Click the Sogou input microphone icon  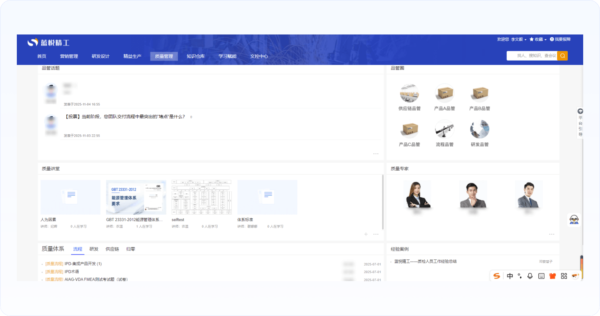tap(530, 276)
